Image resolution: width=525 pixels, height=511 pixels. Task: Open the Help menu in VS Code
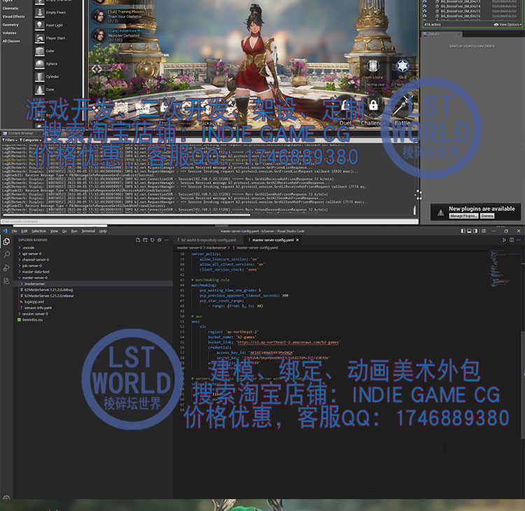[103, 231]
